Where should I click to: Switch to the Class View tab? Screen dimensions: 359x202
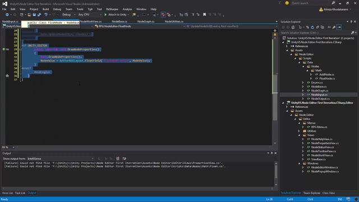[328, 193]
